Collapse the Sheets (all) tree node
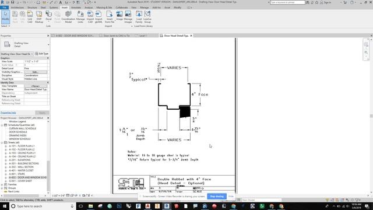 (x=2, y=142)
